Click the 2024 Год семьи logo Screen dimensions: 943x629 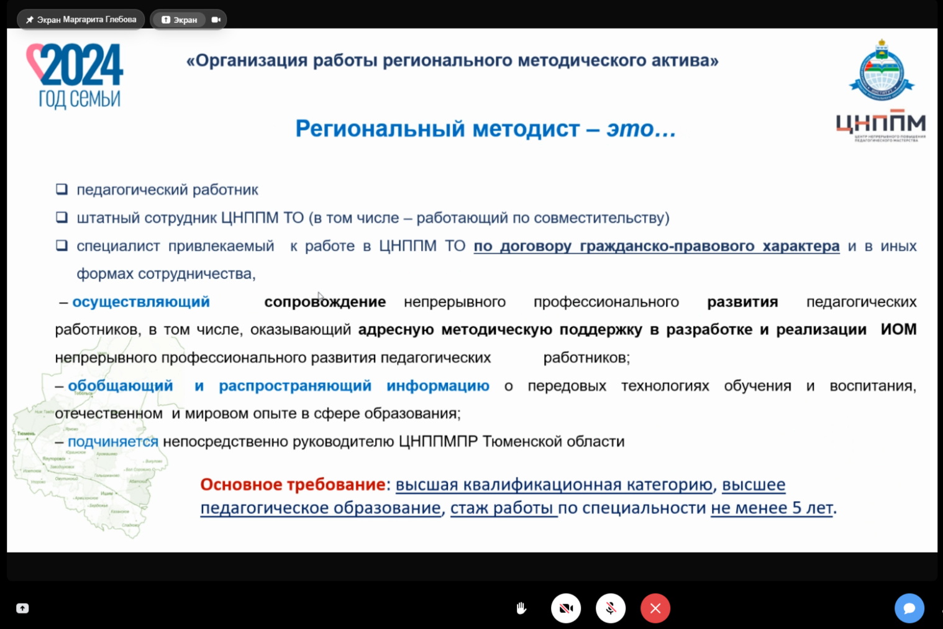[x=75, y=76]
